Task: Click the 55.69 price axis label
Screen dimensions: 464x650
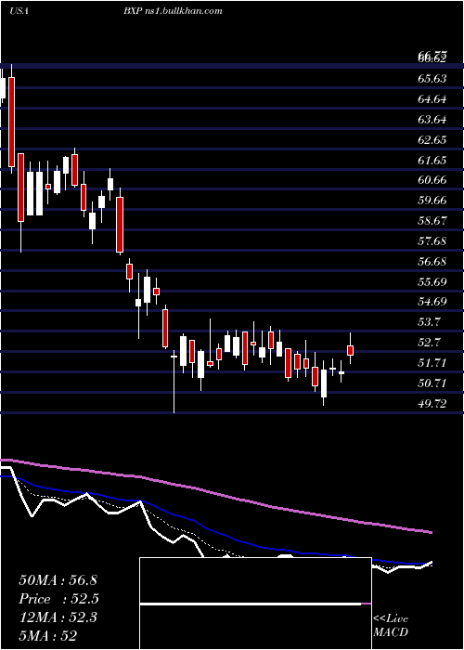Action: pos(432,282)
